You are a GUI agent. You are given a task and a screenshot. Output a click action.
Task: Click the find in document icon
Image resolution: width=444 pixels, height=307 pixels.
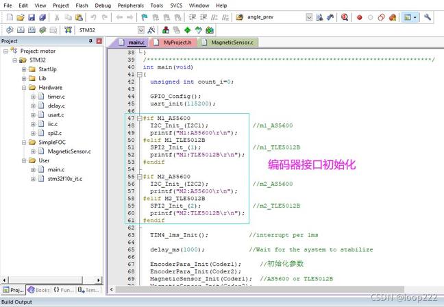(x=319, y=17)
